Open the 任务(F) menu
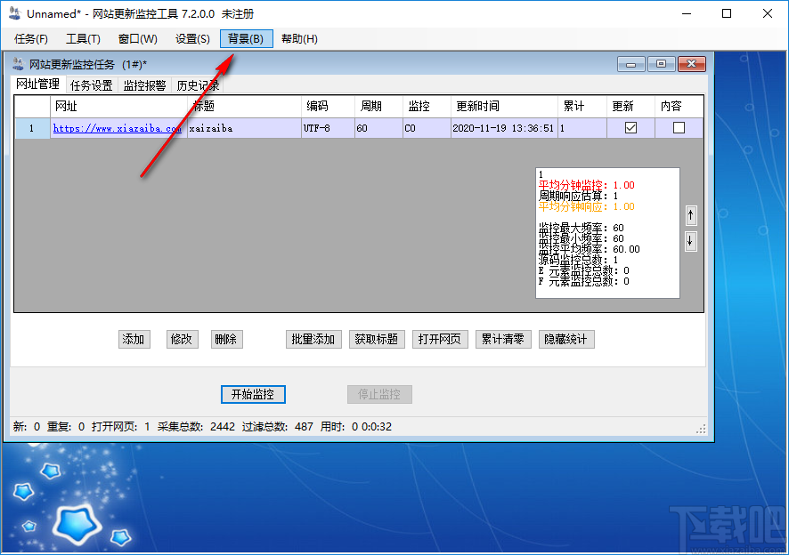The image size is (789, 555). coord(30,38)
